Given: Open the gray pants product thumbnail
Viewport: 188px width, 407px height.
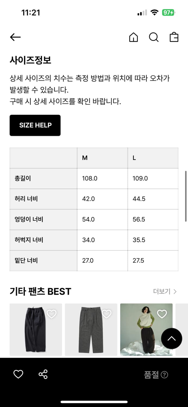Looking at the screenshot, I should (91, 330).
